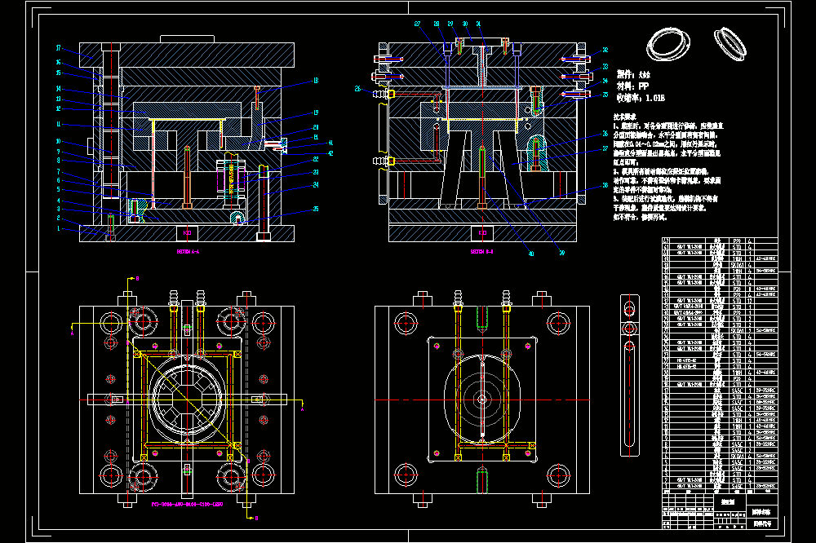Click balloon number 9
This screenshot has width=816, height=543.
59,152
